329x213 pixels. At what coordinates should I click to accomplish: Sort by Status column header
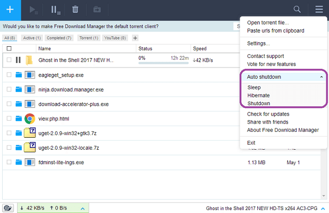pyautogui.click(x=145, y=49)
